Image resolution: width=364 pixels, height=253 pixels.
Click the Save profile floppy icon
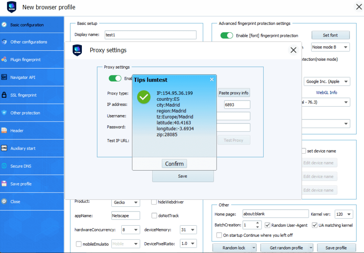[x=4, y=184]
